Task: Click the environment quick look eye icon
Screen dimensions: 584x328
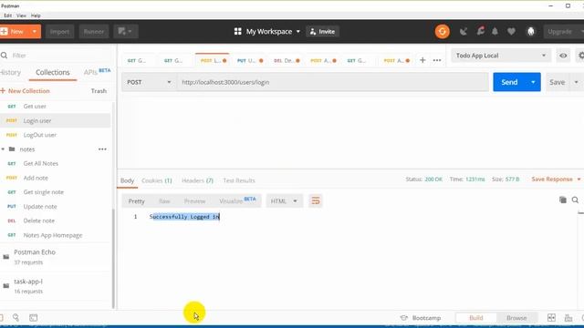Action: point(563,56)
